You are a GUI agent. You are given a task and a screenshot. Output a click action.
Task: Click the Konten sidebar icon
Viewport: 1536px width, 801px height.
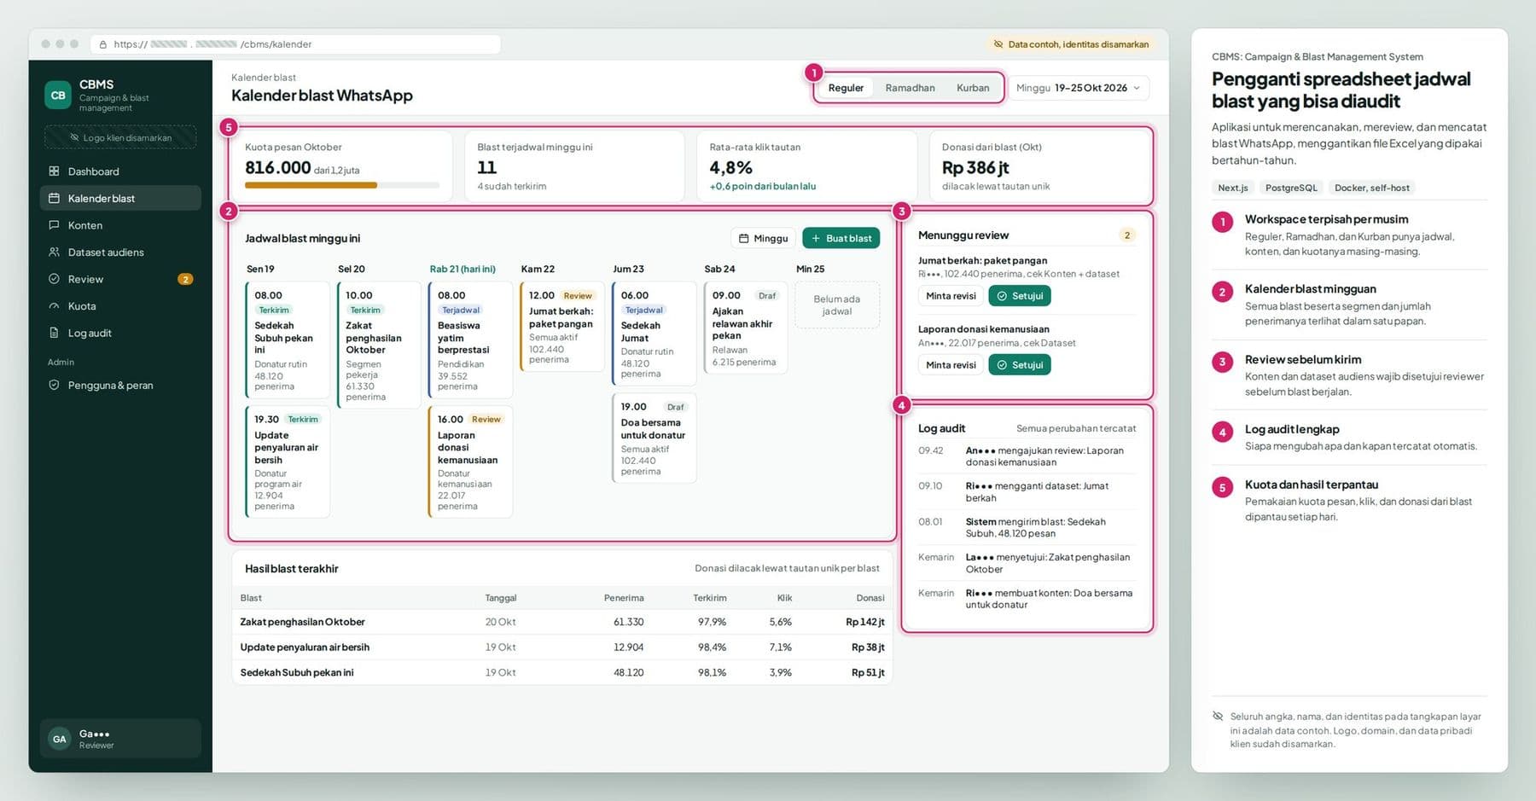point(54,225)
